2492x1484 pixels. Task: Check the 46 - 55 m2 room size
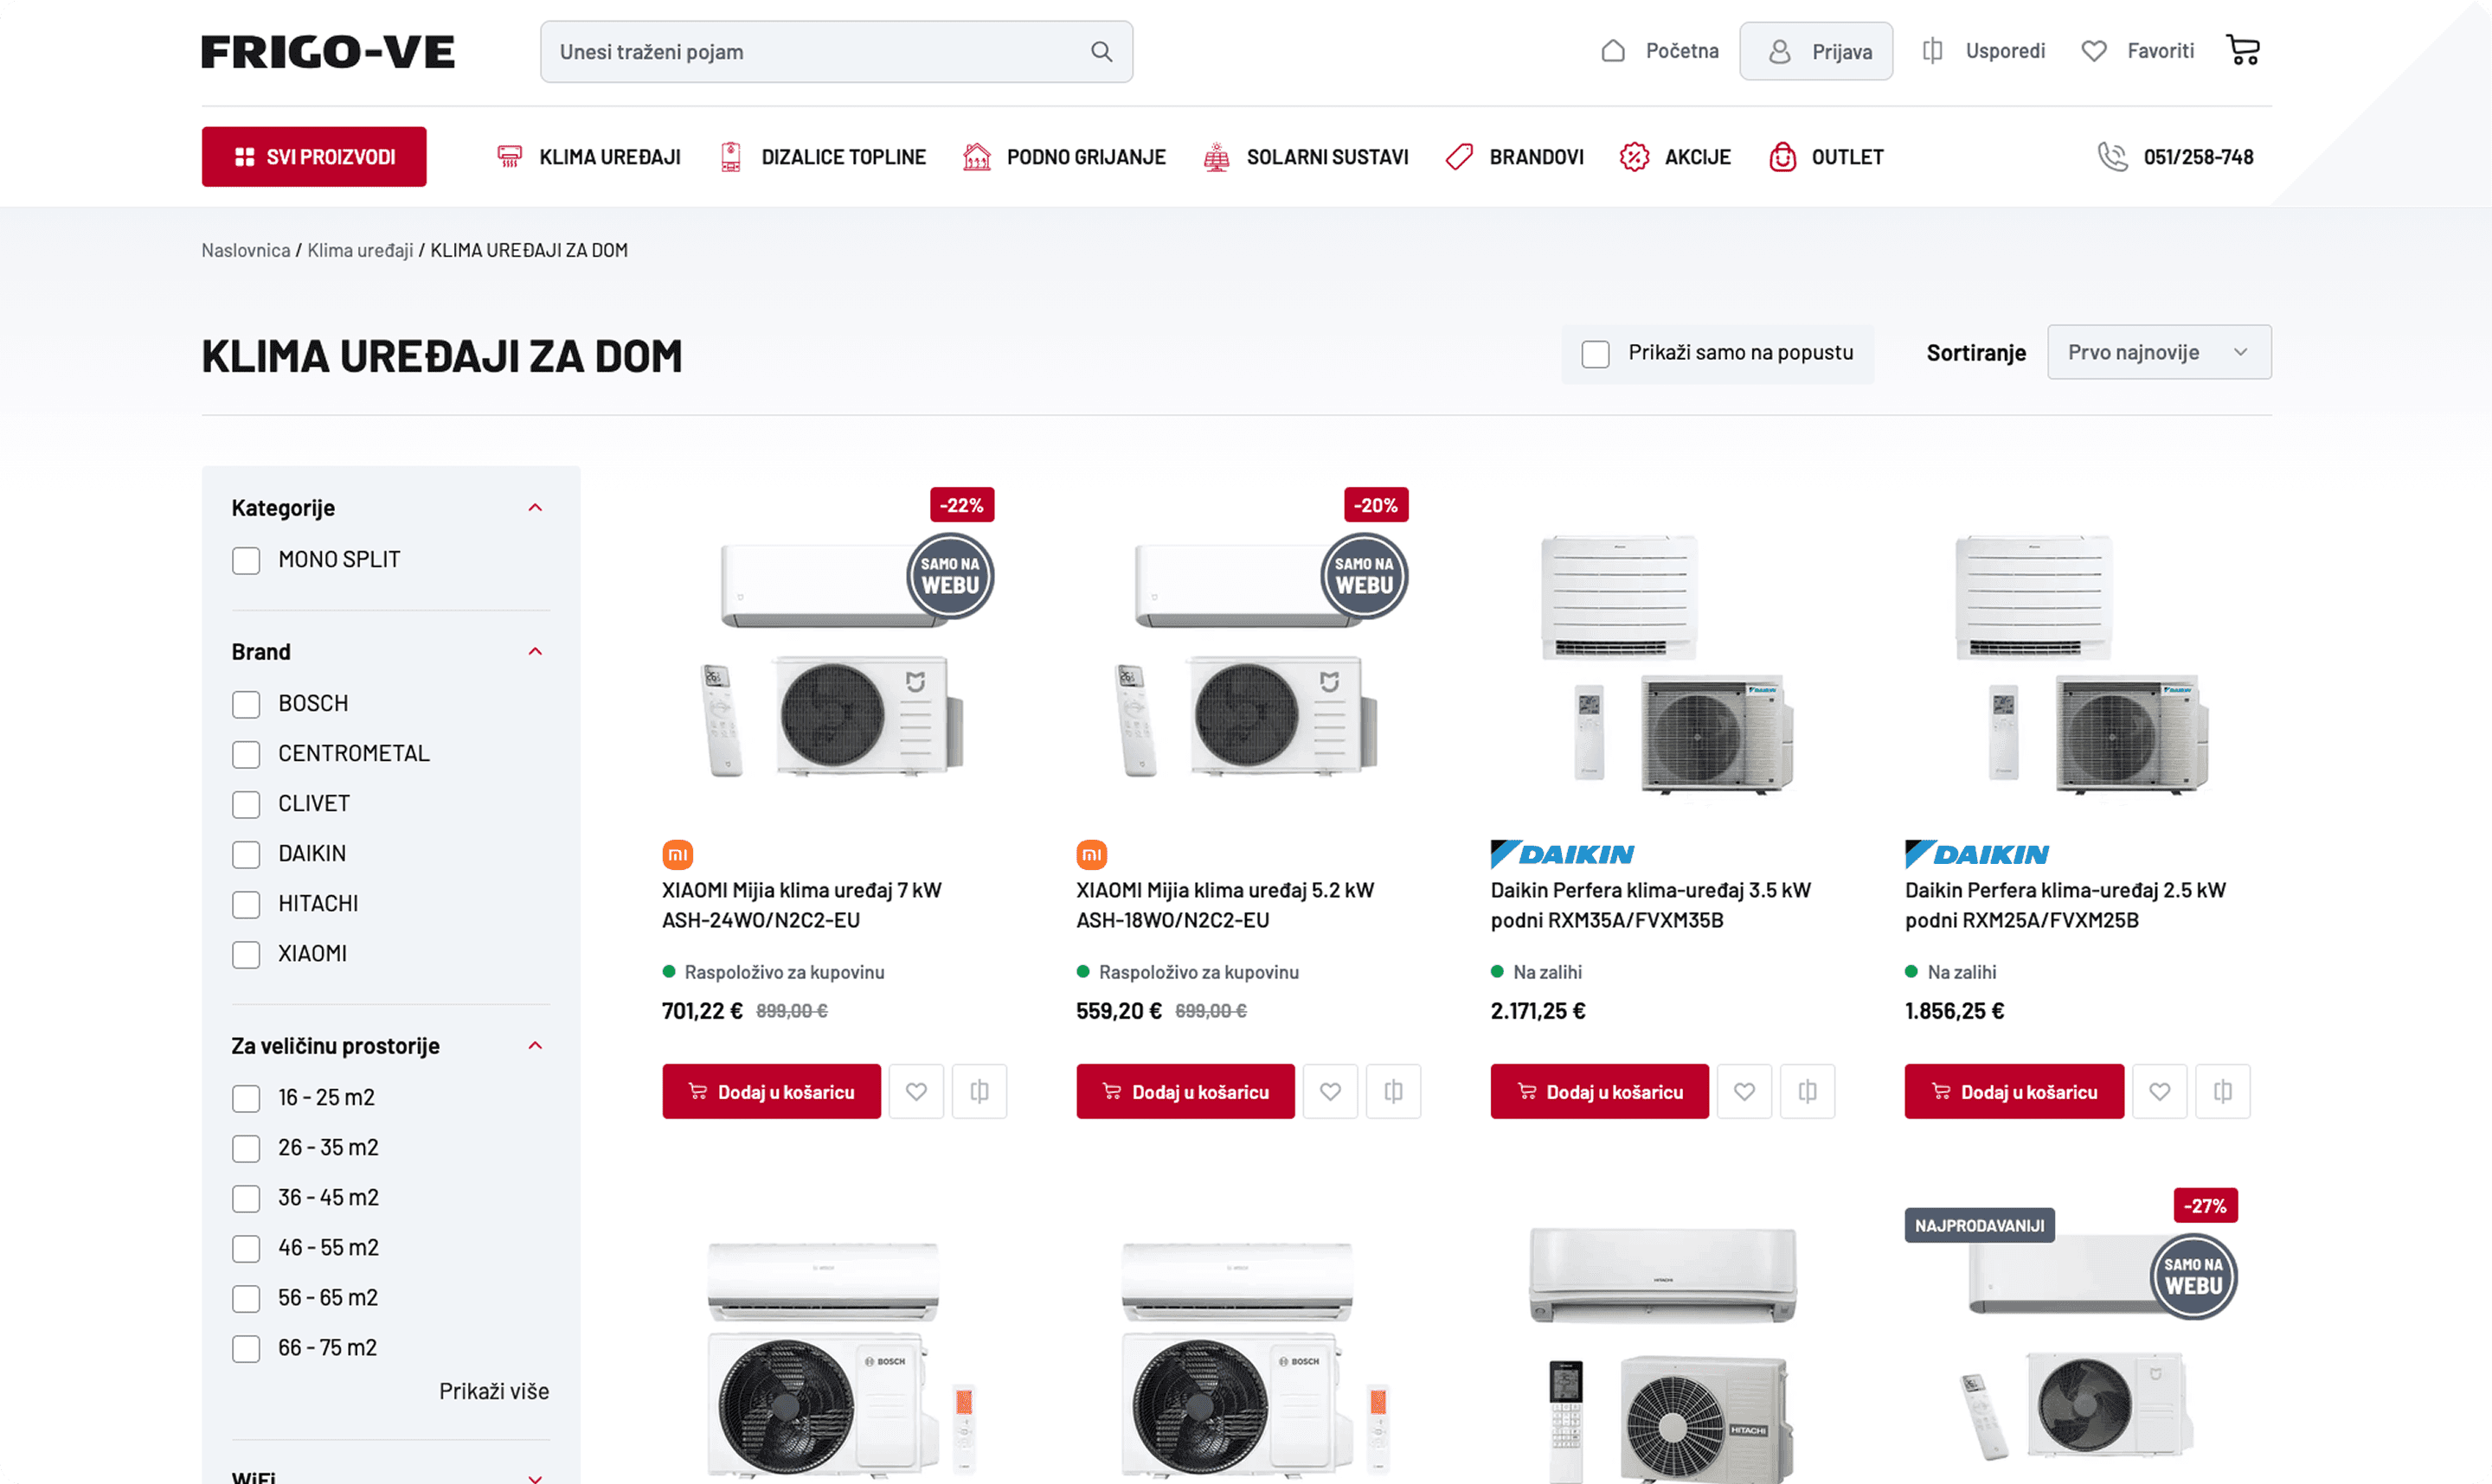(246, 1249)
